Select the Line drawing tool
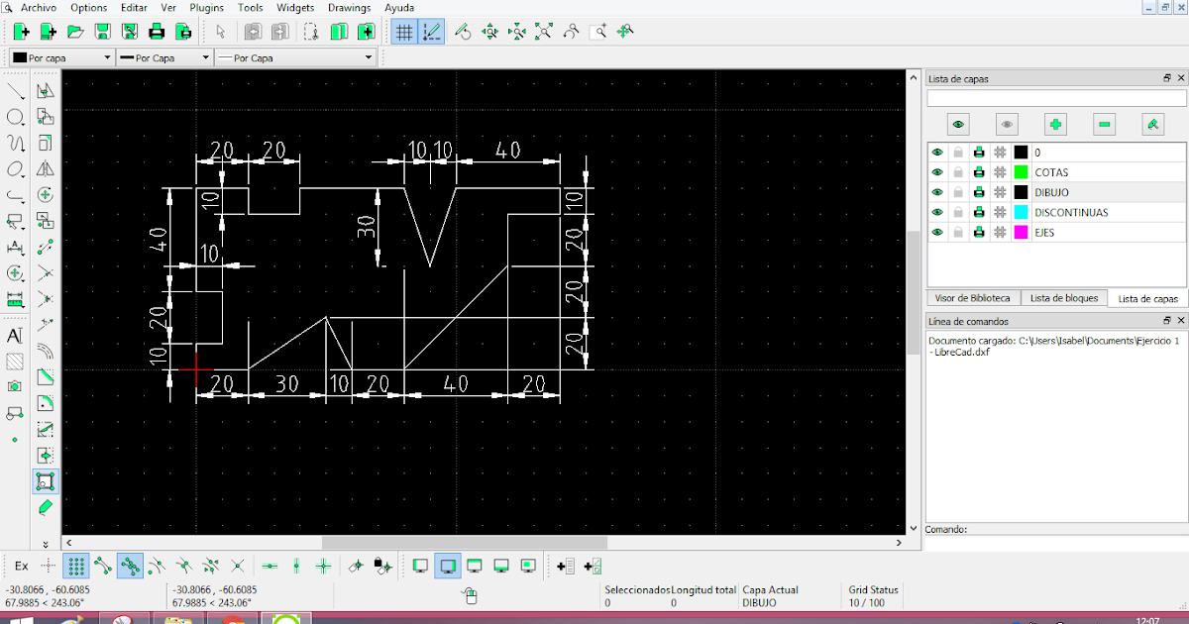This screenshot has height=624, width=1189. 14,90
